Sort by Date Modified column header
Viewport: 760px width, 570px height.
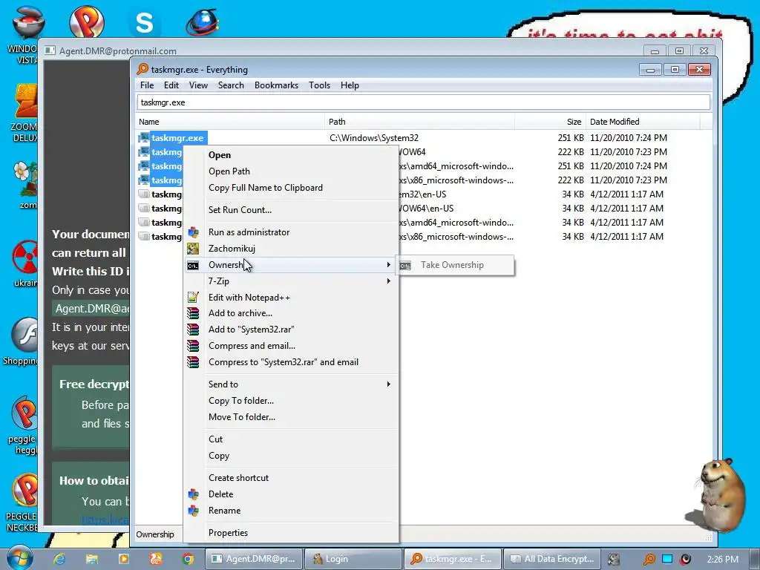[x=643, y=122]
